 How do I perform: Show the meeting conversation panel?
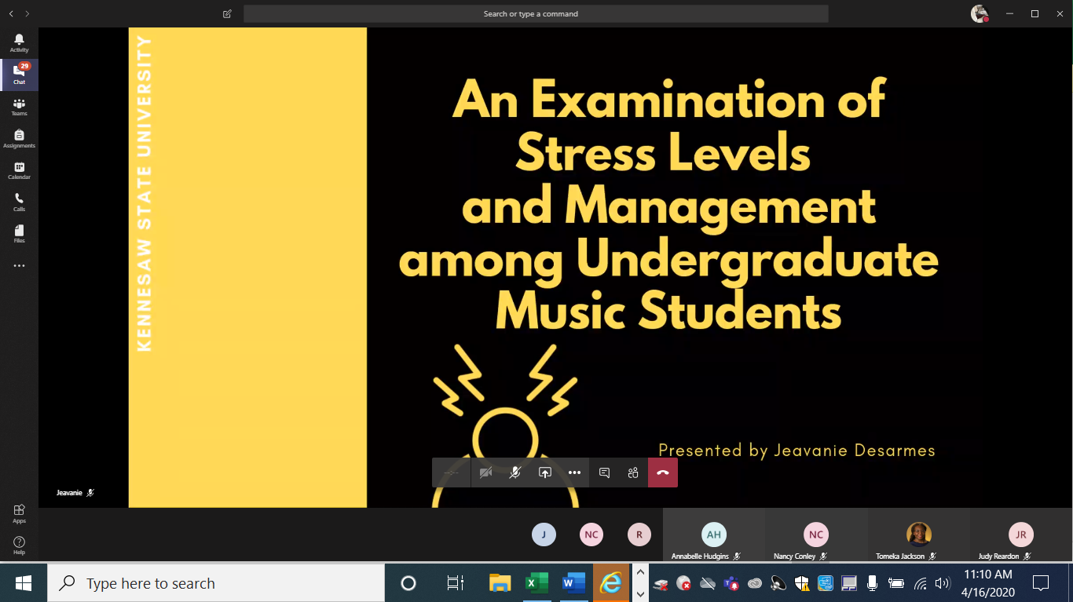point(604,472)
